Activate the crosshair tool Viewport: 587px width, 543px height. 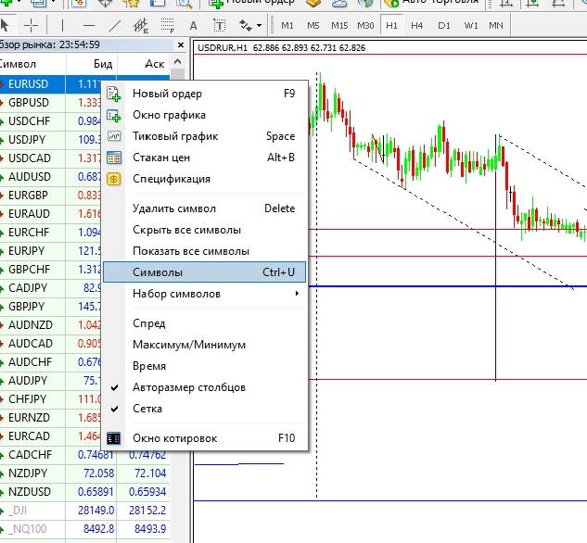coord(31,25)
